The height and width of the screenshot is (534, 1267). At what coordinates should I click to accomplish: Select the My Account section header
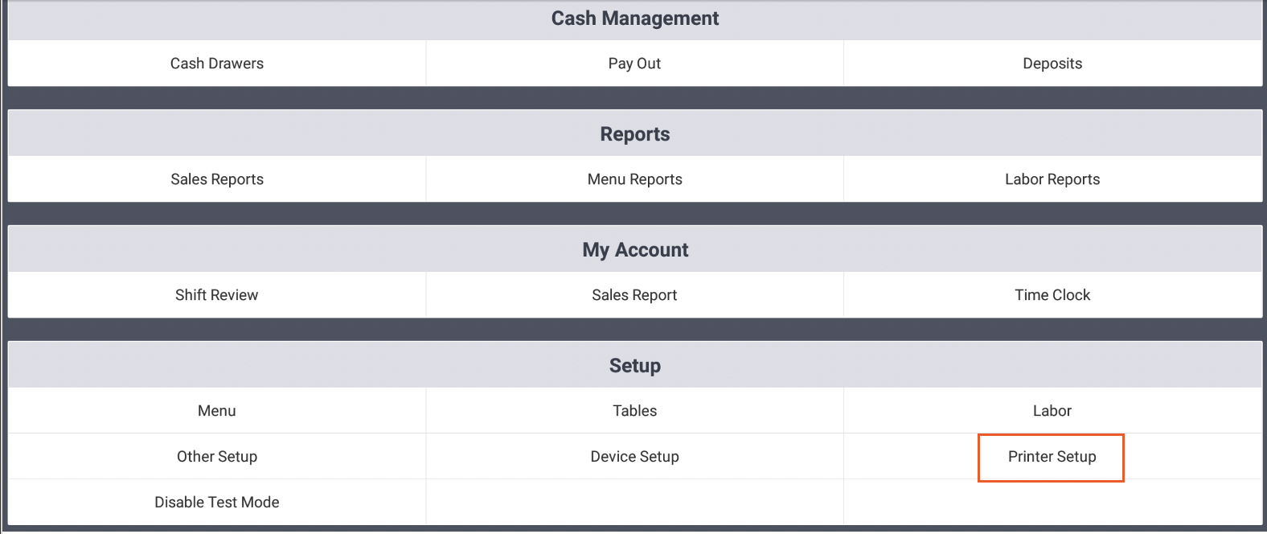click(x=634, y=250)
